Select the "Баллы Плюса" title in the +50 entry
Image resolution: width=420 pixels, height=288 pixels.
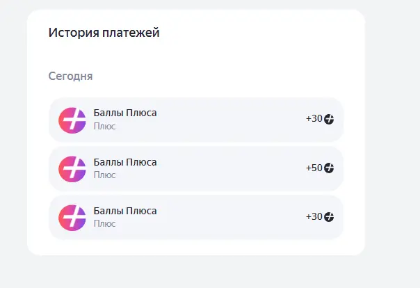[125, 162]
